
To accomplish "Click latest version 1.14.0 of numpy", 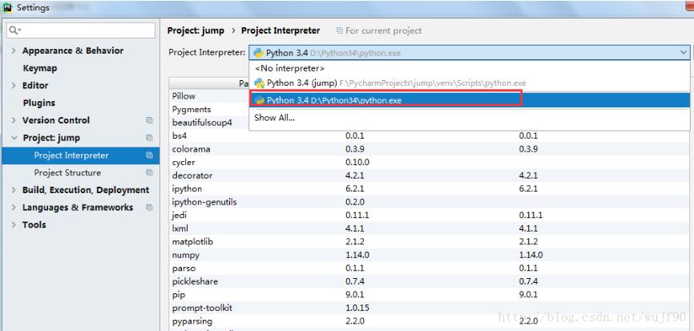I will [x=531, y=255].
